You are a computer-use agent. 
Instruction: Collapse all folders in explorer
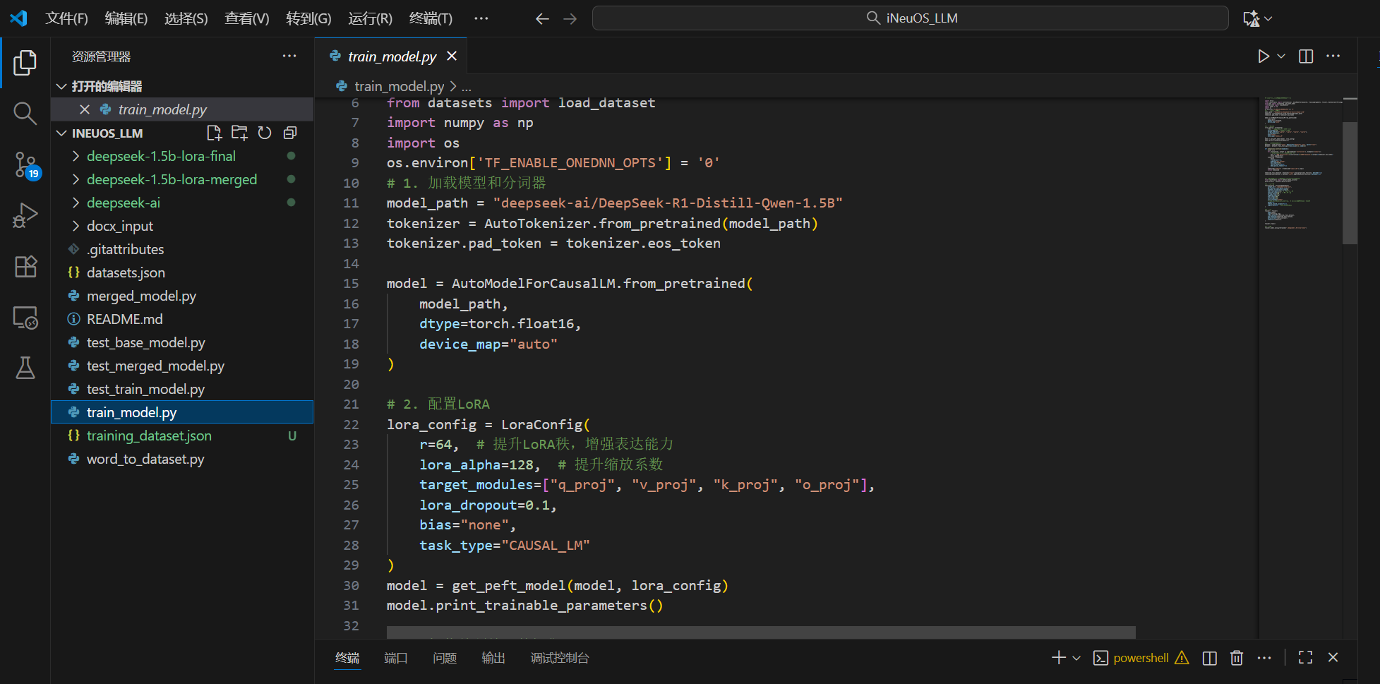pyautogui.click(x=290, y=133)
